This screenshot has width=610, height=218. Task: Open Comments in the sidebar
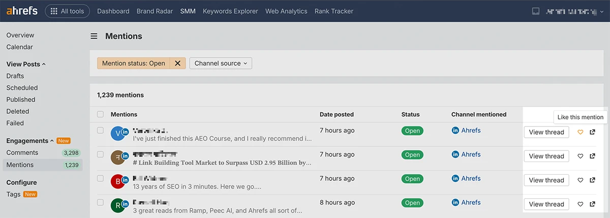[43, 152]
